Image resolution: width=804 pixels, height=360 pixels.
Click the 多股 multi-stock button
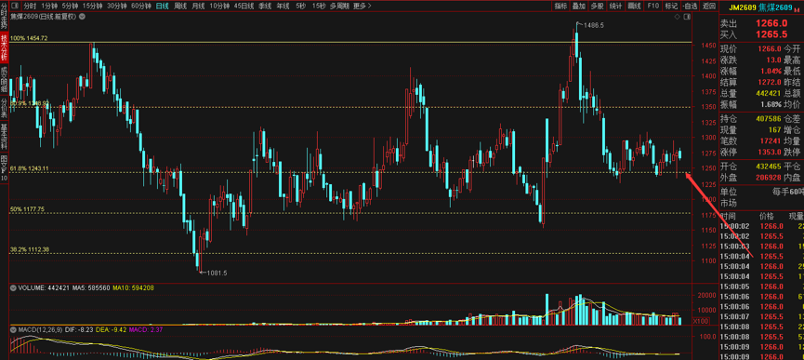[597, 7]
